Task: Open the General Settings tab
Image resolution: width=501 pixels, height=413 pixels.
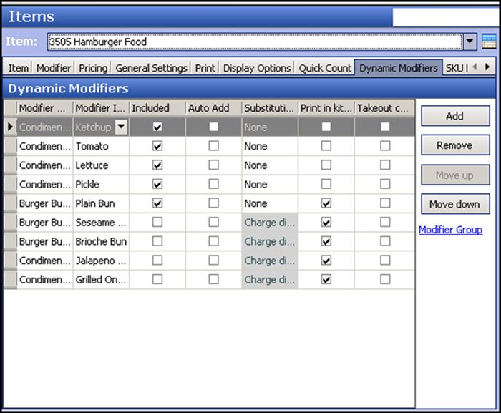Action: point(151,68)
